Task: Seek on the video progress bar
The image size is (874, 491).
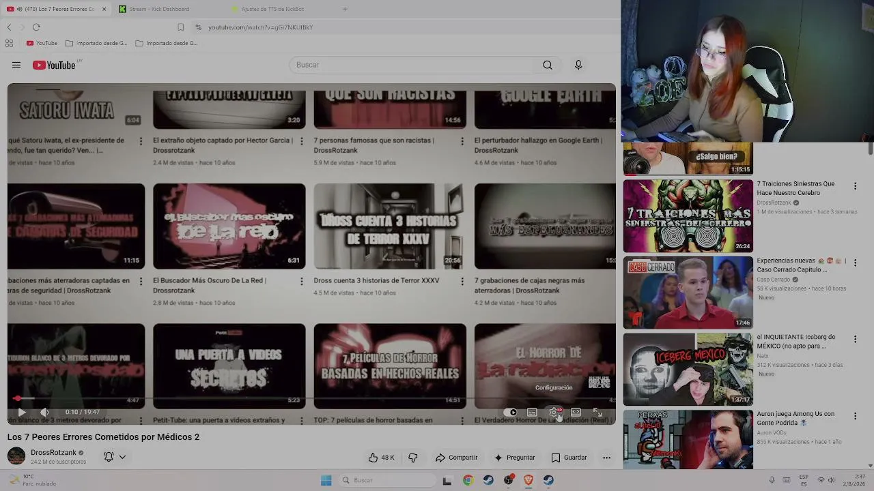Action: click(311, 398)
